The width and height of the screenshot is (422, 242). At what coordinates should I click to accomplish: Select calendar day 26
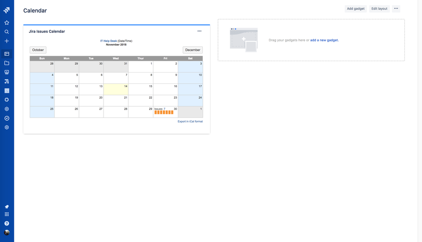pyautogui.click(x=67, y=112)
